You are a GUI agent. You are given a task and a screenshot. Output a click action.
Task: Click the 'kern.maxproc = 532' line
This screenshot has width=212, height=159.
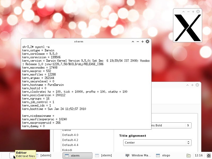[37, 71]
